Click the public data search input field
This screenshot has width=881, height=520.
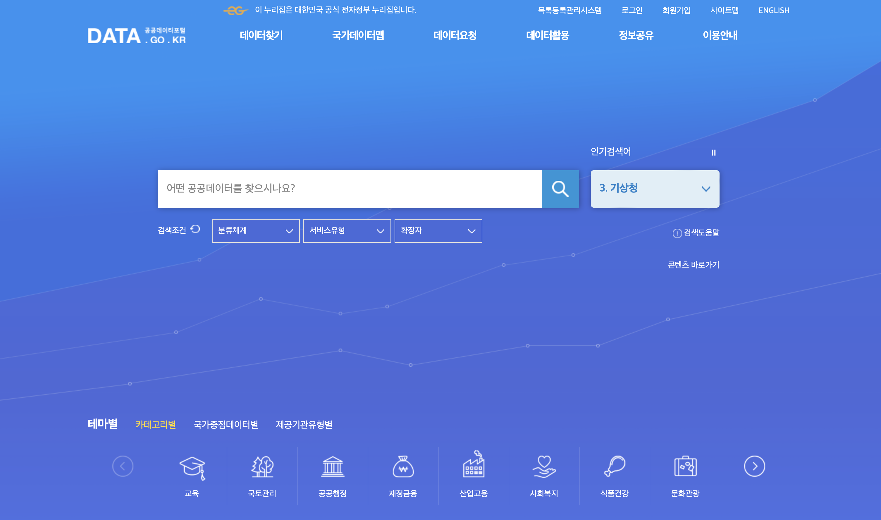pos(350,189)
